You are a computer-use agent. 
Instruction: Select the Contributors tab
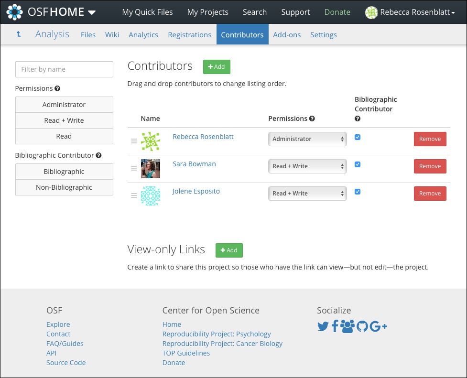click(x=242, y=34)
